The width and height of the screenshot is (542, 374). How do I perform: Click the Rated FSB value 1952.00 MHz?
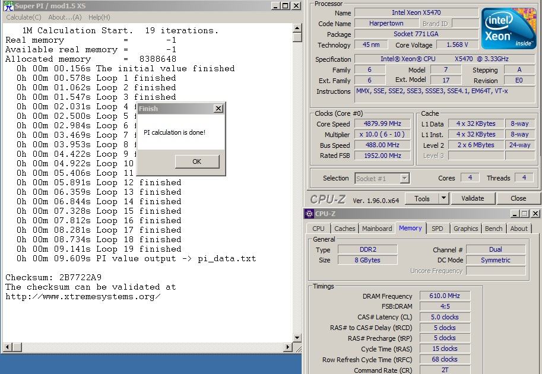(x=382, y=156)
